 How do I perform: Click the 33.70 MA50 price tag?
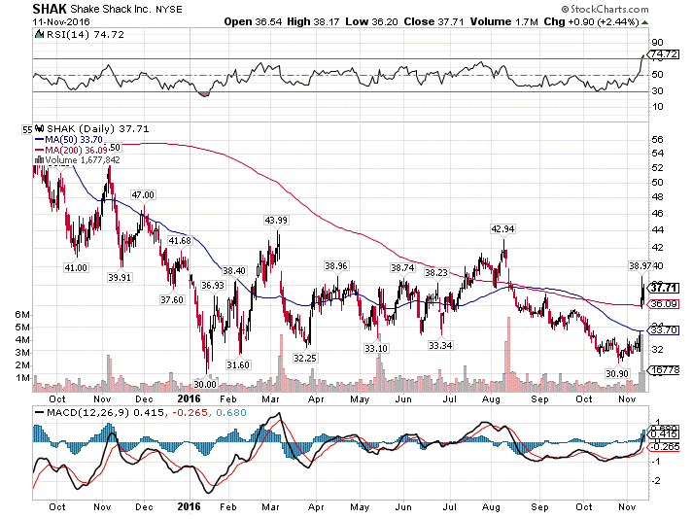click(663, 330)
